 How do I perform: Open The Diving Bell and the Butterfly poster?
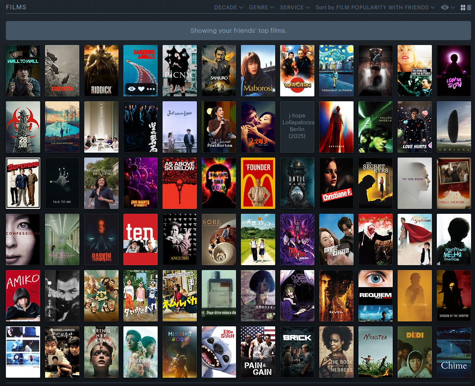point(415,71)
